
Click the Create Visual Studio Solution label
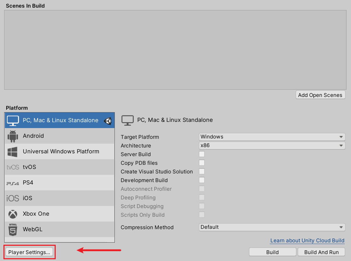(x=157, y=172)
